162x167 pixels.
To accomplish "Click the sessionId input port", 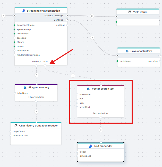I will (x=14, y=38).
